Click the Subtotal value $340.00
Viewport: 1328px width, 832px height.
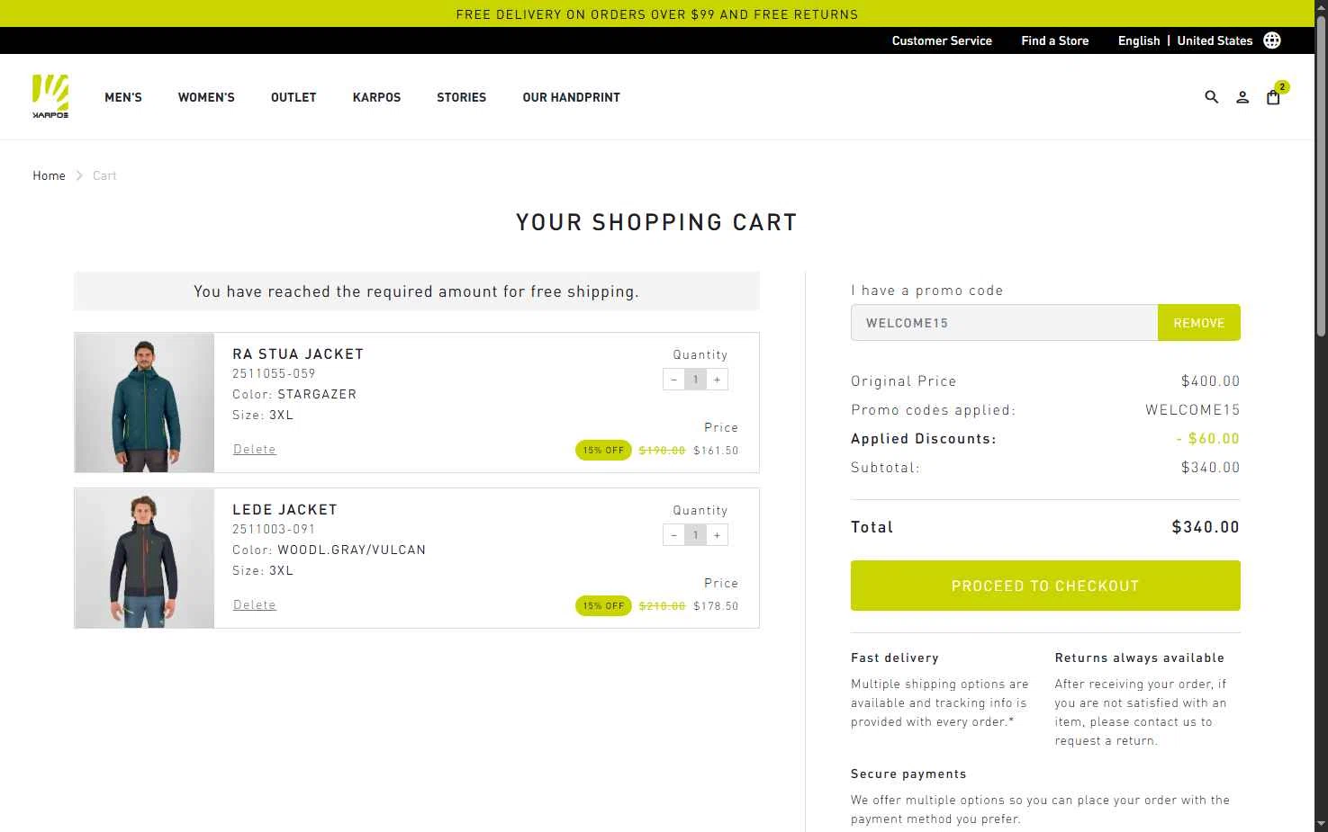[1210, 468]
